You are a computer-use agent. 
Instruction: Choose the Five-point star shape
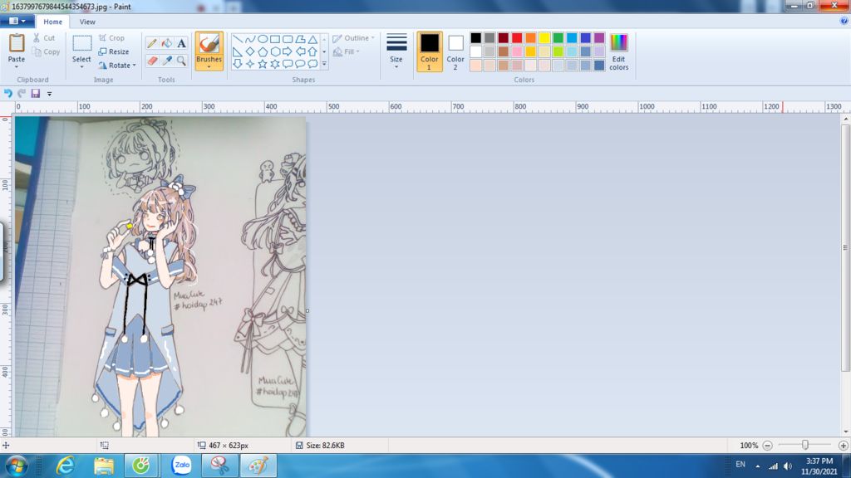pos(262,64)
